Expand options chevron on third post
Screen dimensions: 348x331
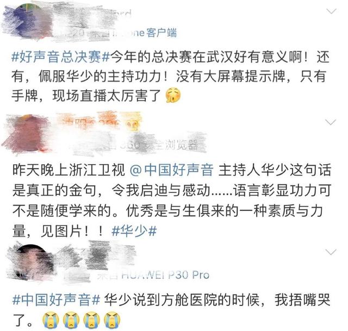331,252
